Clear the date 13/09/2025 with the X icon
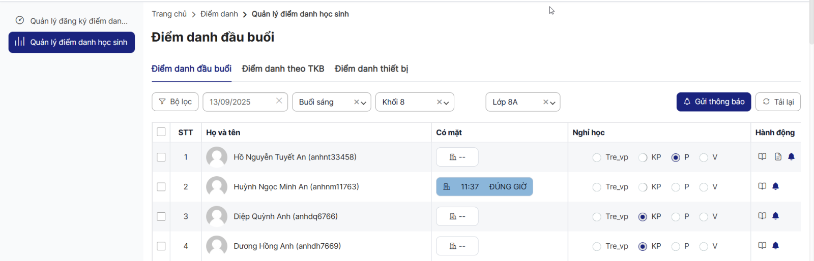Viewport: 814px width, 261px height. (279, 101)
